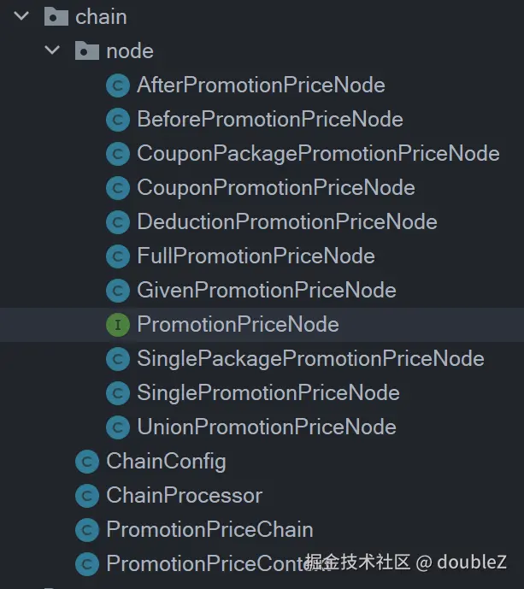This screenshot has width=524, height=589.
Task: Click the node package folder icon
Action: coord(87,50)
